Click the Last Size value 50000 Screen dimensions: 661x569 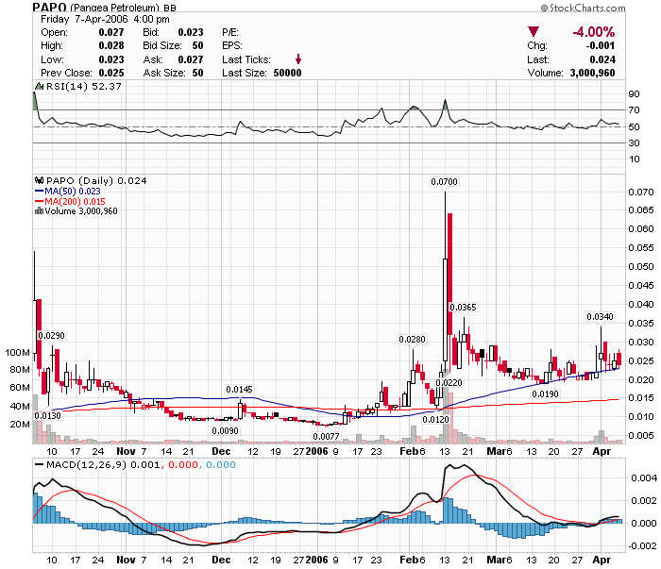point(287,73)
